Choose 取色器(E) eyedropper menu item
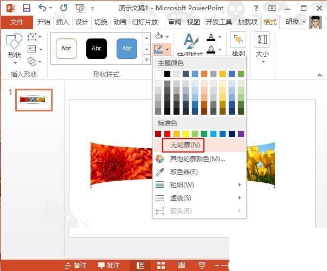327x271 pixels. [200, 172]
